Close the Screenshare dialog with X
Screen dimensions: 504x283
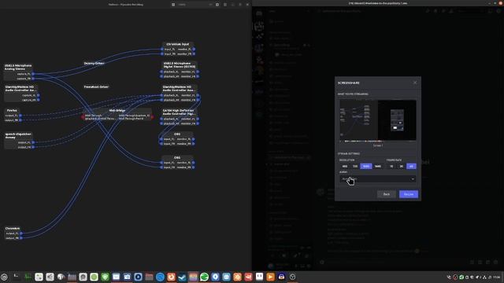pyautogui.click(x=415, y=83)
